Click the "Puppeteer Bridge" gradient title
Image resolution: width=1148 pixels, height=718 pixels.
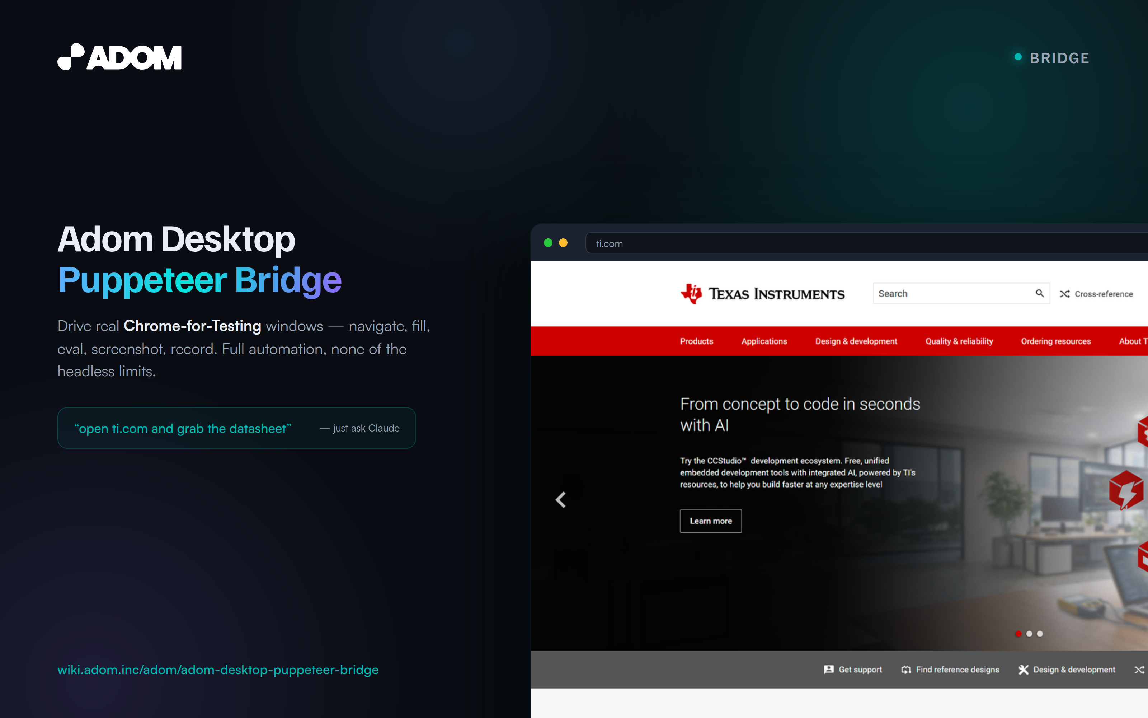200,280
